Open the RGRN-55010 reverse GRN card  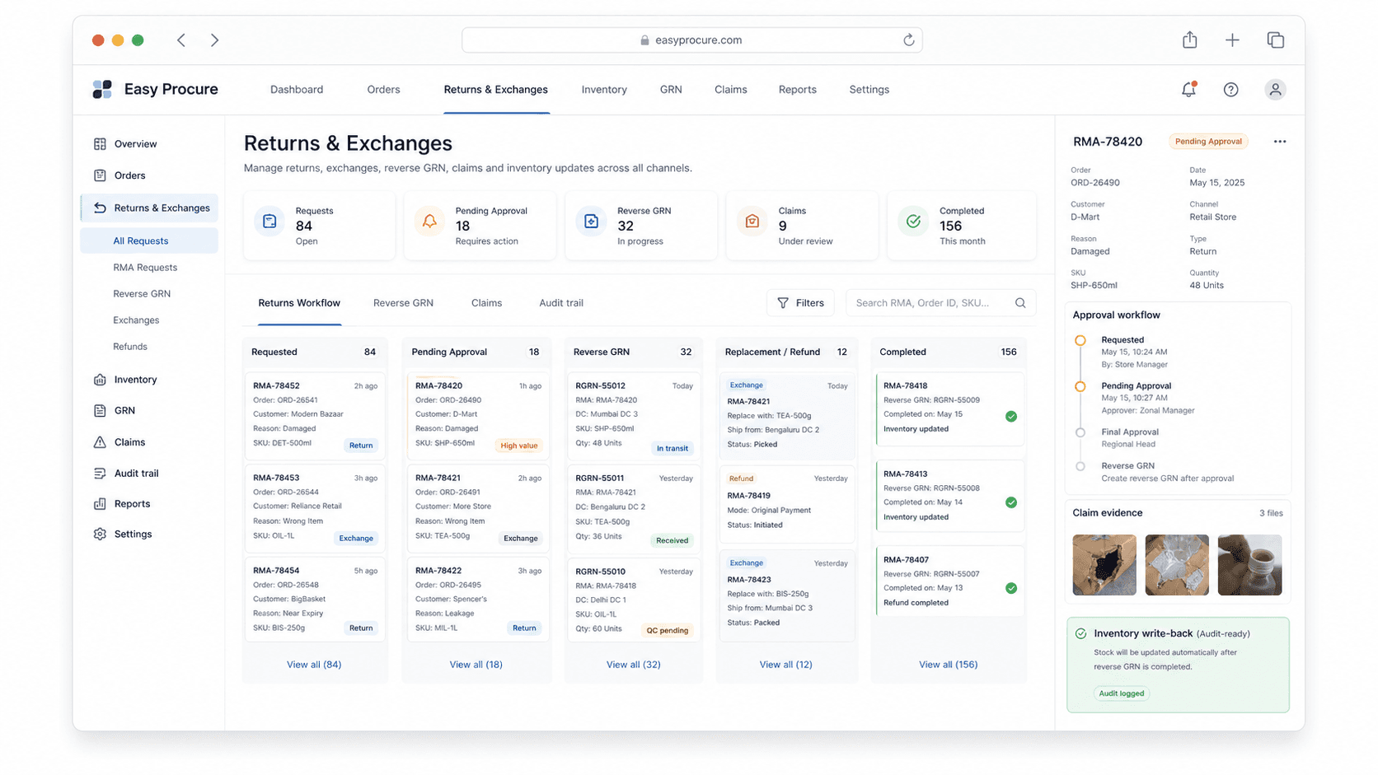pos(633,600)
